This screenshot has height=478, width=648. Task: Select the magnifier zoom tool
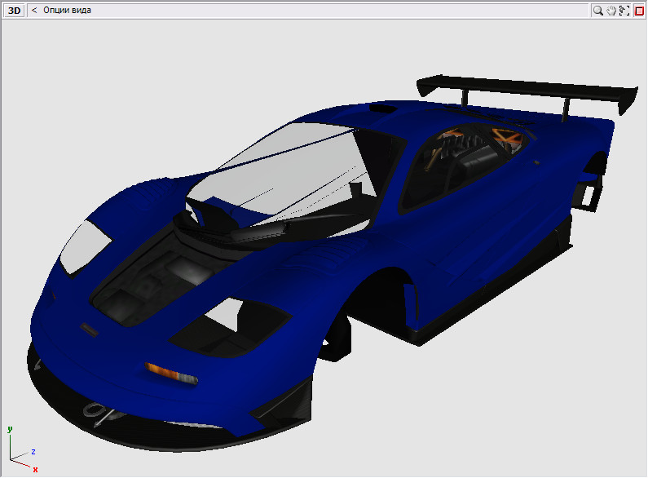[597, 11]
